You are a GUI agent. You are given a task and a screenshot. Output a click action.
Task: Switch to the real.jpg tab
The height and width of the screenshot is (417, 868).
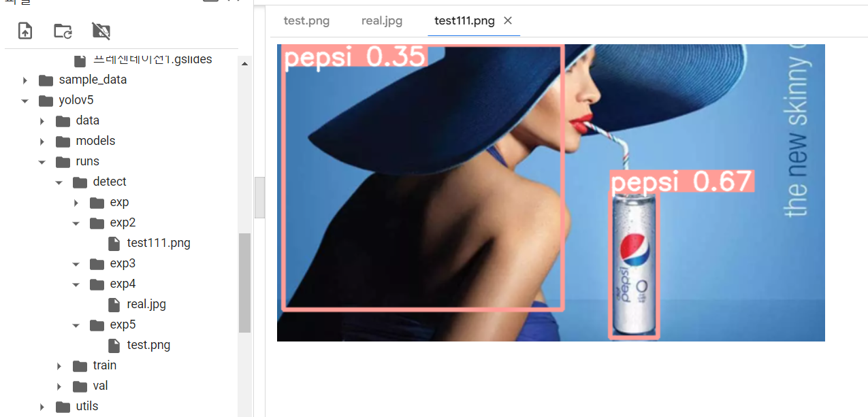(382, 21)
